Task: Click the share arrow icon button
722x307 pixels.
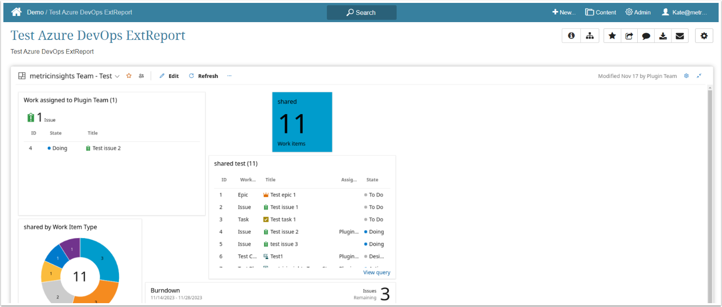Action: click(629, 36)
